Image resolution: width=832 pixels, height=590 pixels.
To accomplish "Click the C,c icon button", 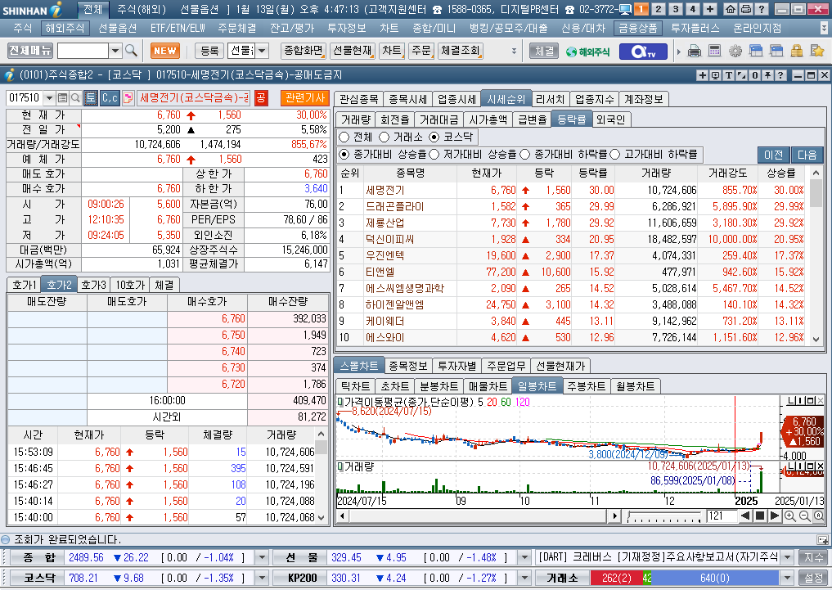I will [110, 97].
